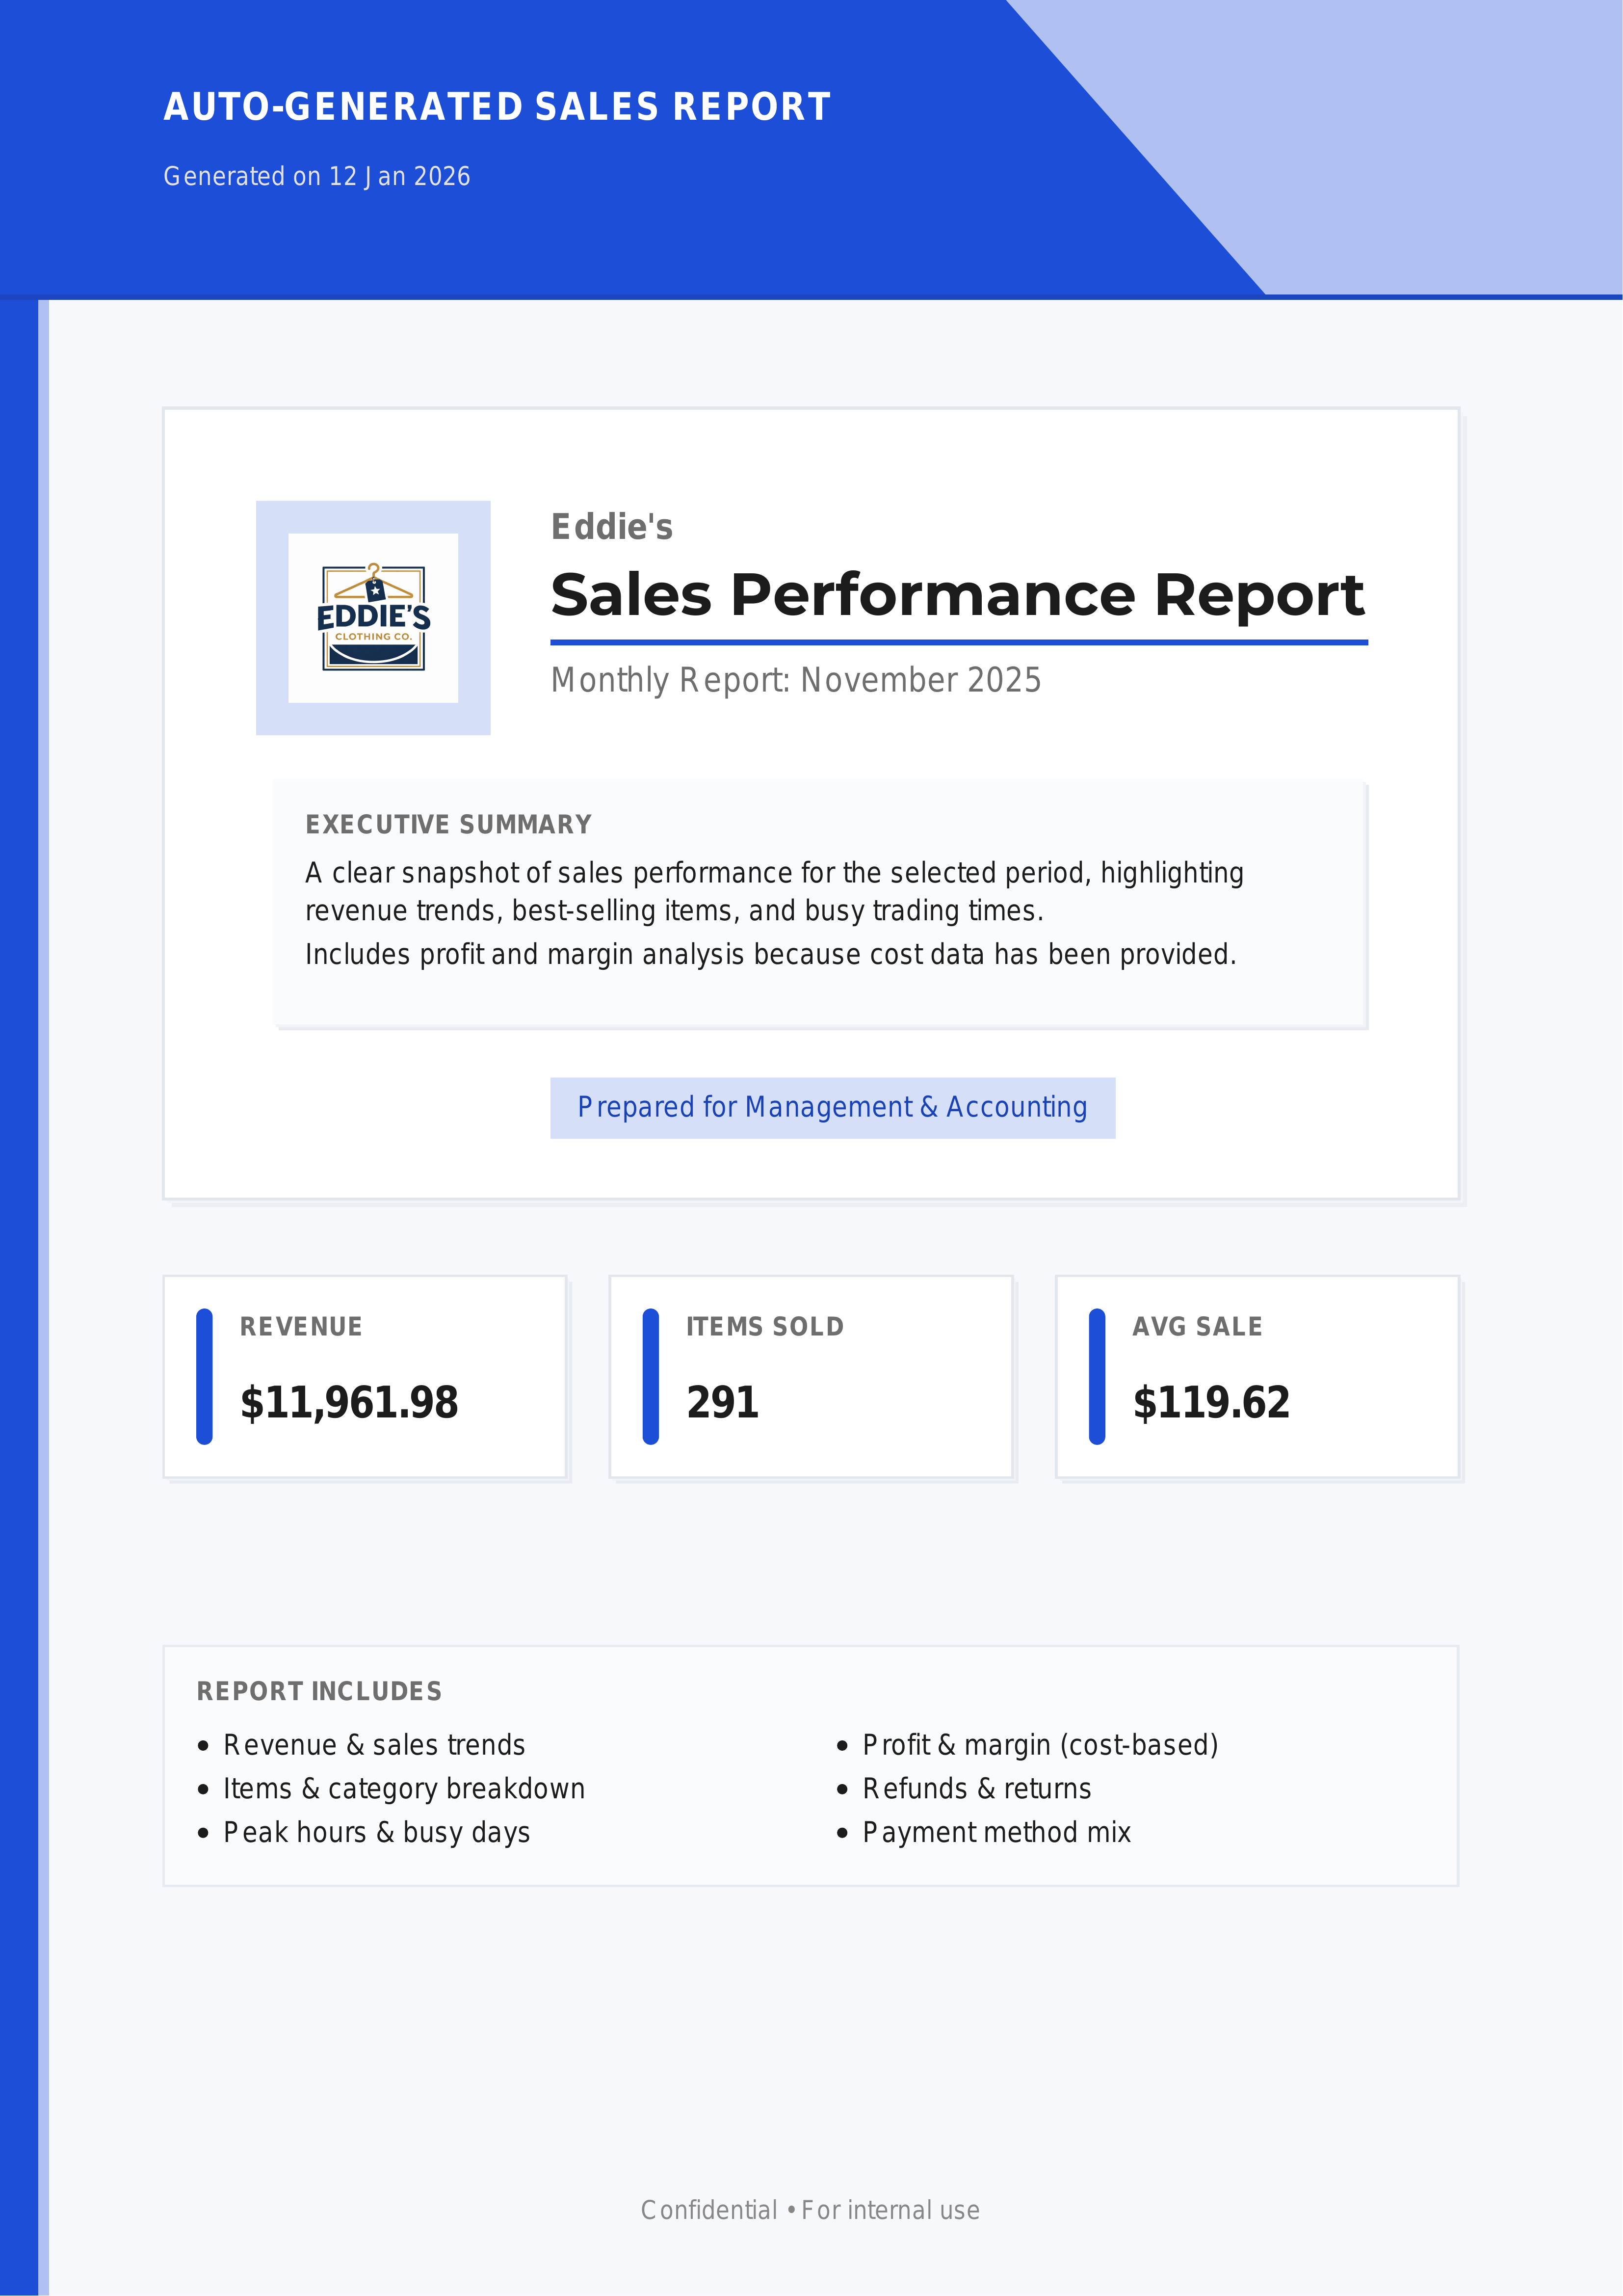Image resolution: width=1623 pixels, height=2296 pixels.
Task: Click the 291 items sold value
Action: click(x=722, y=1402)
